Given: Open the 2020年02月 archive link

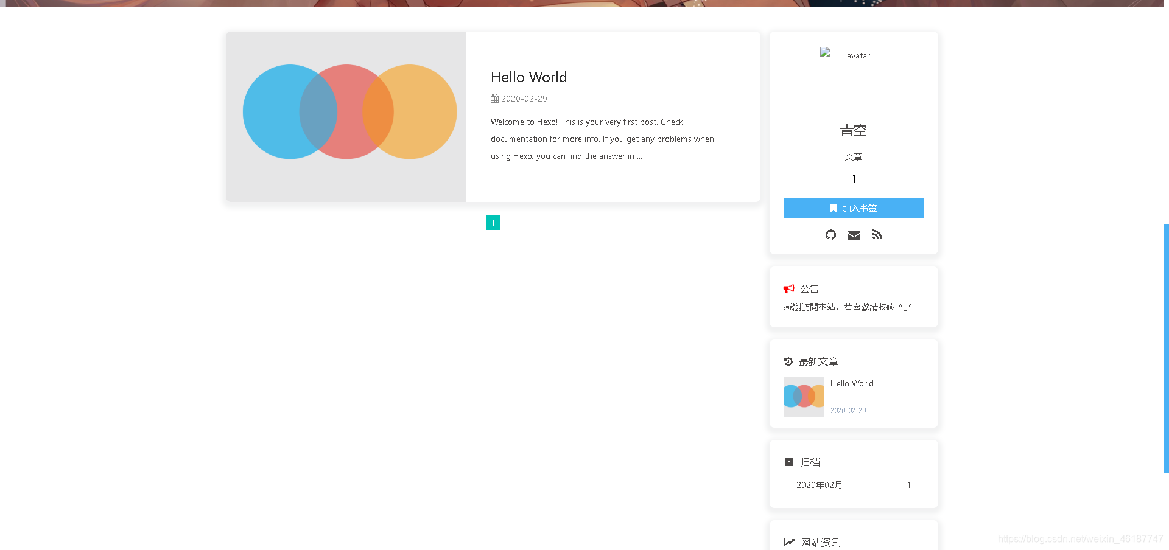Looking at the screenshot, I should tap(820, 485).
